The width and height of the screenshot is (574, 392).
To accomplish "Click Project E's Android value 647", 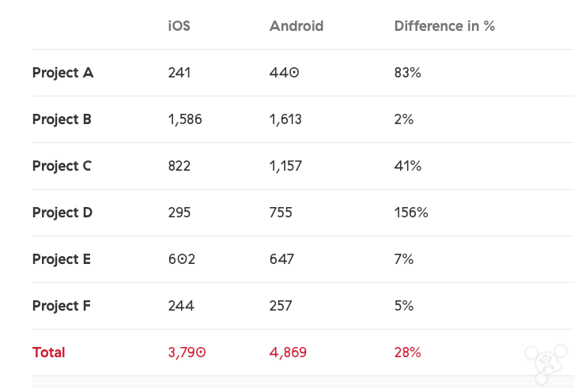I will (x=281, y=259).
